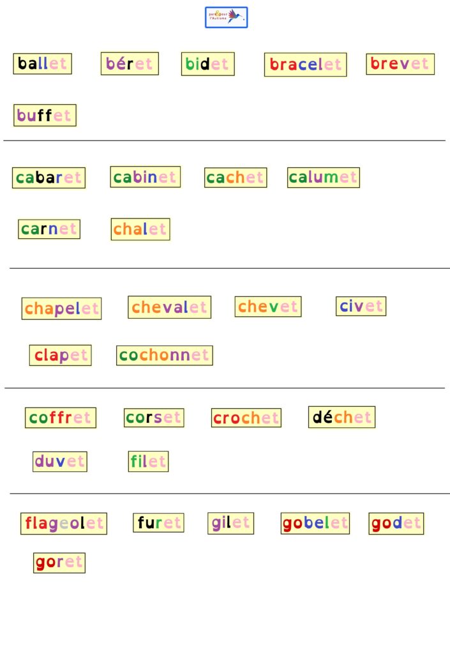Select the "flageolet" word card

64,524
